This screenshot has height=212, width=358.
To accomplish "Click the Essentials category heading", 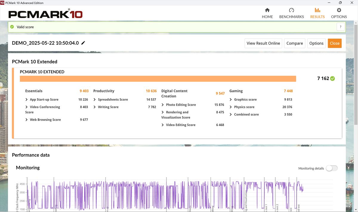I will tap(34, 91).
